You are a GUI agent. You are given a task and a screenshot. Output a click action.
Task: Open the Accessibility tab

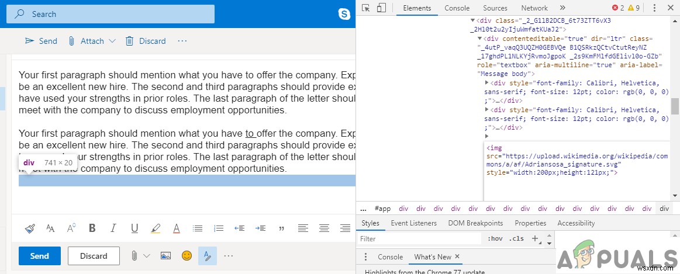pos(576,223)
